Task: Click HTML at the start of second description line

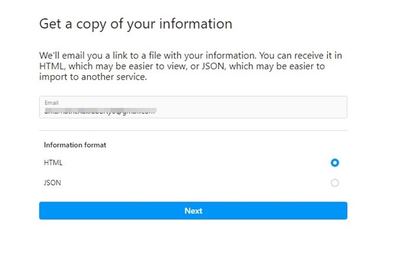Action: [51, 66]
